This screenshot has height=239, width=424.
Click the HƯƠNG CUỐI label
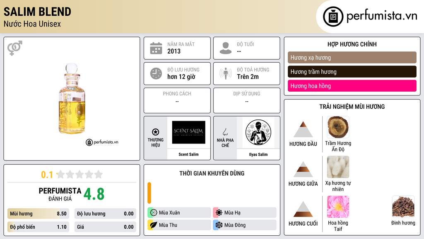point(303,224)
